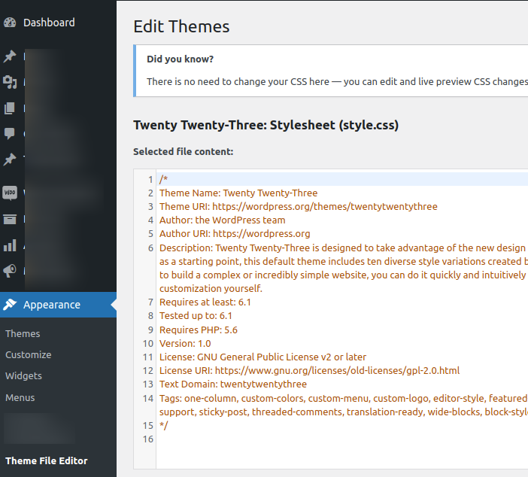Click the Dashboard gauge icon
This screenshot has width=528, height=477.
(x=10, y=23)
